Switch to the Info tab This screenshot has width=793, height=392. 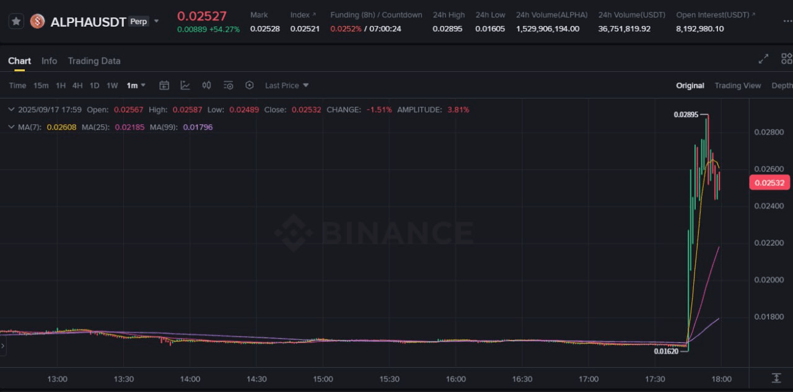49,61
